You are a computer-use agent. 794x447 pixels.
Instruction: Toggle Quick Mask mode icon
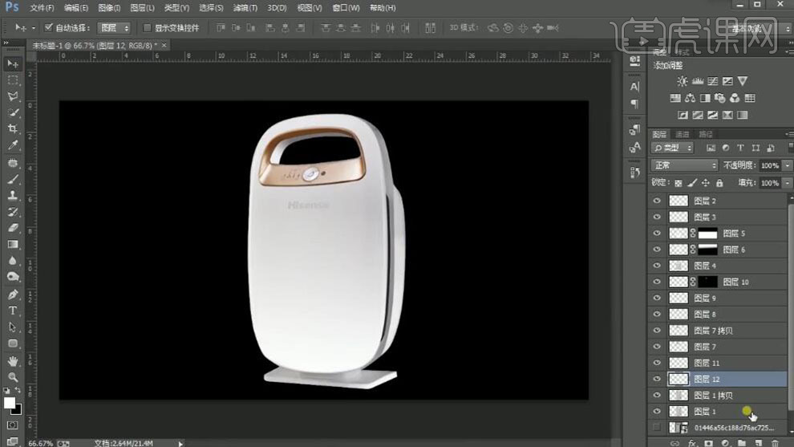[13, 425]
